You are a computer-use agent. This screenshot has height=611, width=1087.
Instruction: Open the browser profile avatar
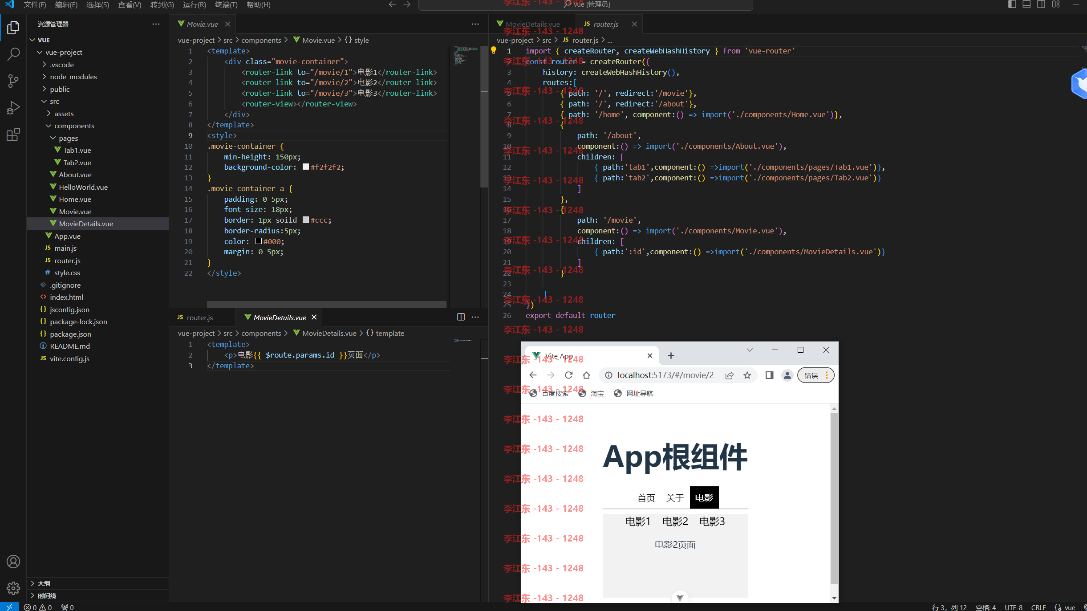[787, 375]
